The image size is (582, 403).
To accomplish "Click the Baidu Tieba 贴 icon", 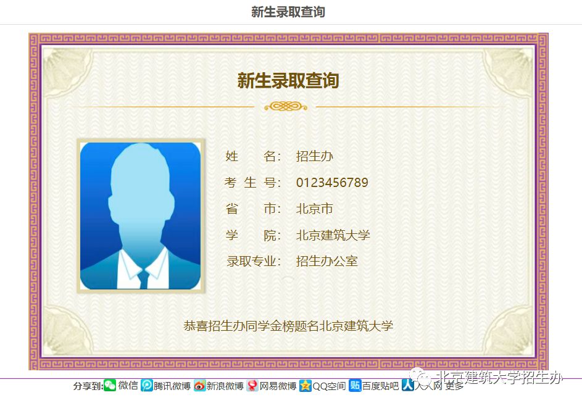I will [355, 386].
